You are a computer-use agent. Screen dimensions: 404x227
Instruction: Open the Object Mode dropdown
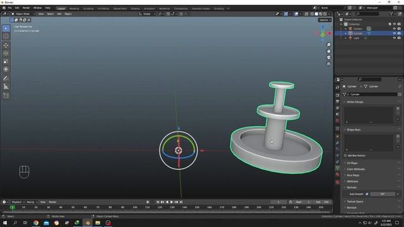(23, 14)
